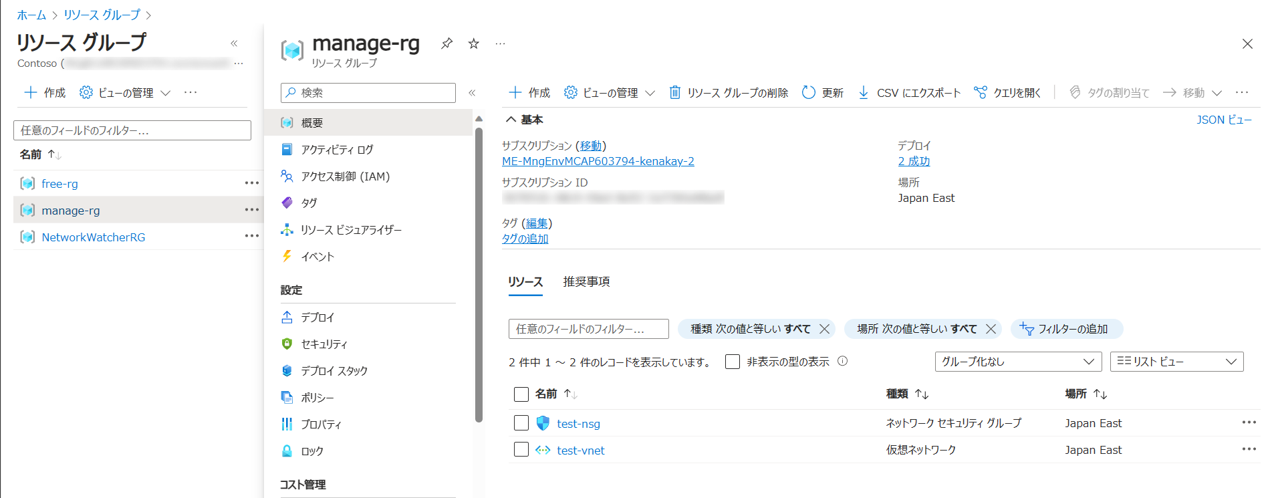The height and width of the screenshot is (498, 1272).
Task: Open the ellipsis menu for NetworkWatcherRG
Action: click(x=251, y=236)
